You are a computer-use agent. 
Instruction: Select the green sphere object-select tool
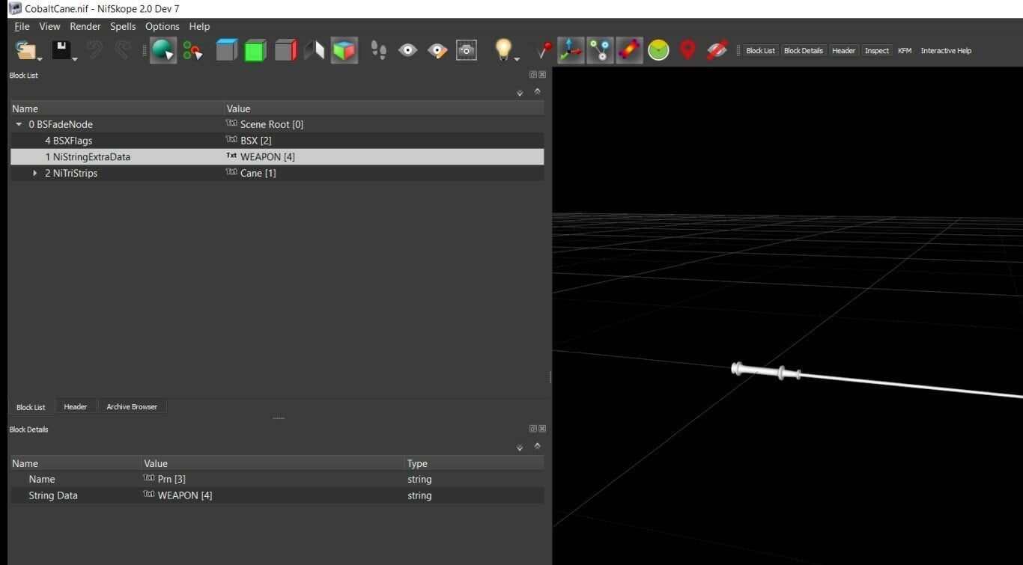click(x=163, y=50)
